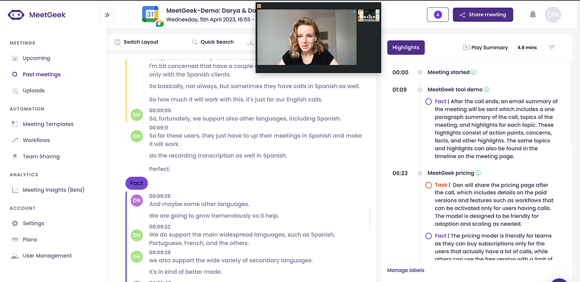Click the Meeting Insights chart icon
This screenshot has height=282, width=580.
click(15, 190)
